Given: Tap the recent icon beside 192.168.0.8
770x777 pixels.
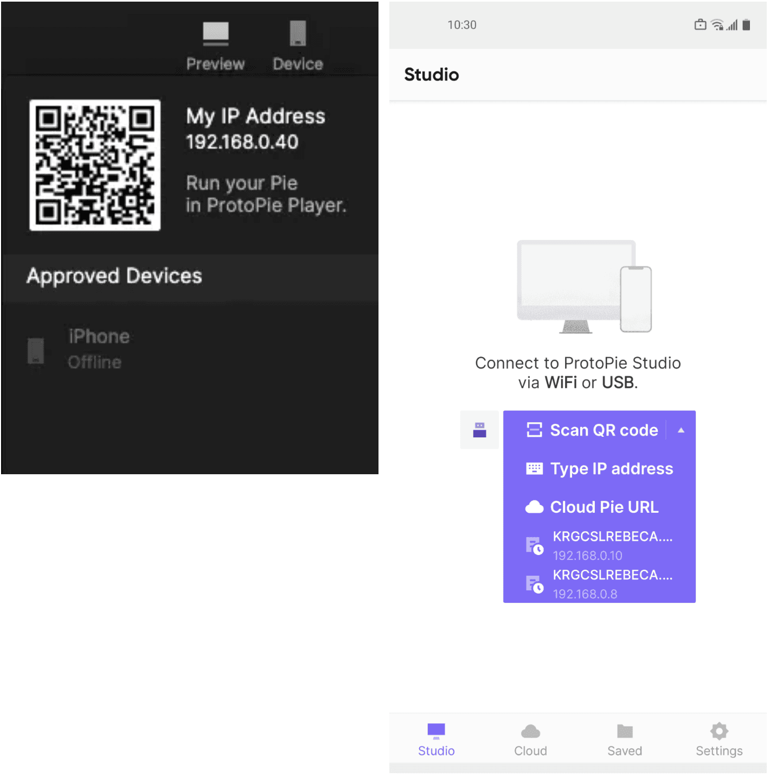Looking at the screenshot, I should [x=535, y=584].
